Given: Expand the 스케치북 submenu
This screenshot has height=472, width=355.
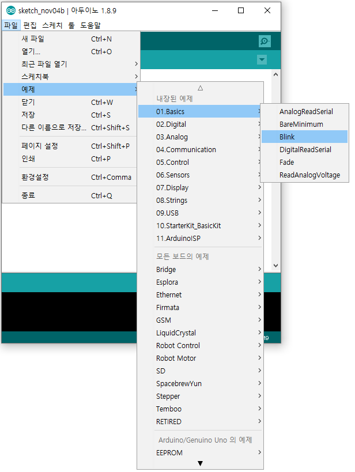Looking at the screenshot, I should click(71, 77).
